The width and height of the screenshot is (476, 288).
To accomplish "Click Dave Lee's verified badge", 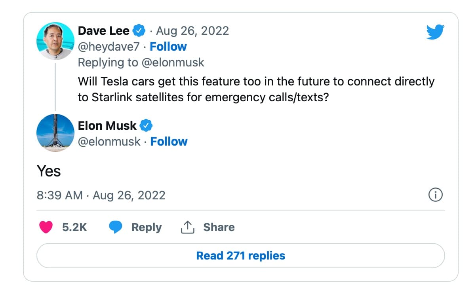I will click(x=139, y=30).
